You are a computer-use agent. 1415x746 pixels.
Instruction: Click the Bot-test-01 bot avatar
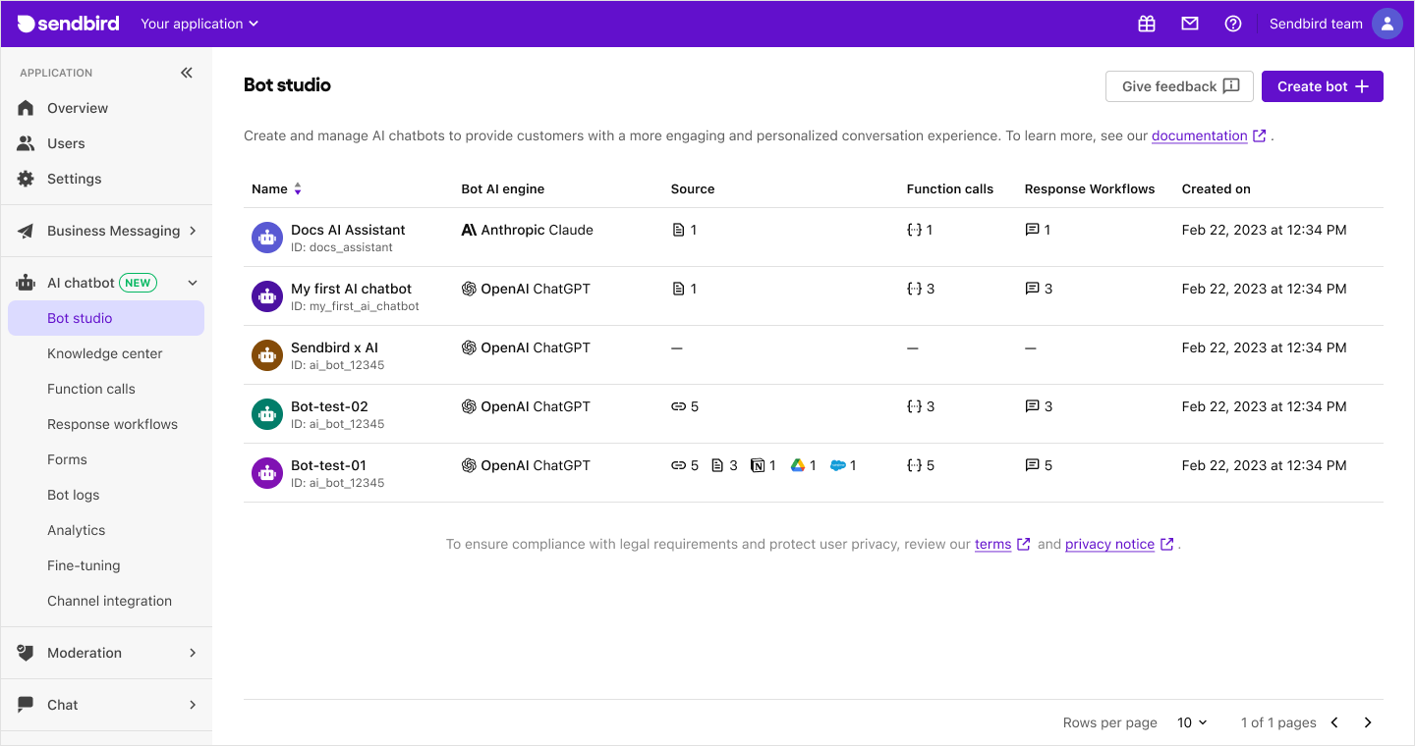coord(267,473)
